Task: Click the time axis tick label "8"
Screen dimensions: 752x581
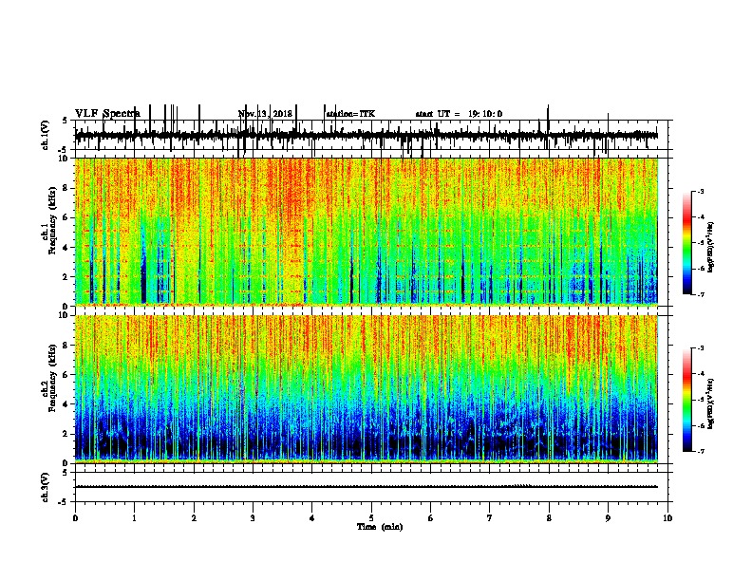Action: point(549,517)
